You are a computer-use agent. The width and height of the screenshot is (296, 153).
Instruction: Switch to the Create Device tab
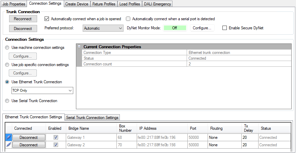pos(77,4)
